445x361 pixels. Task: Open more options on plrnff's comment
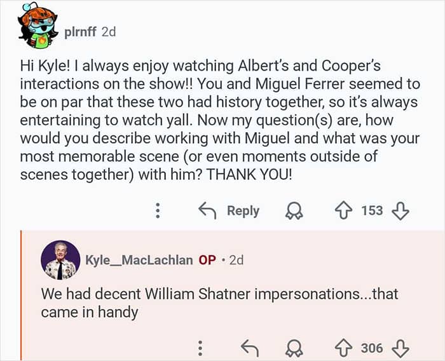click(x=158, y=211)
